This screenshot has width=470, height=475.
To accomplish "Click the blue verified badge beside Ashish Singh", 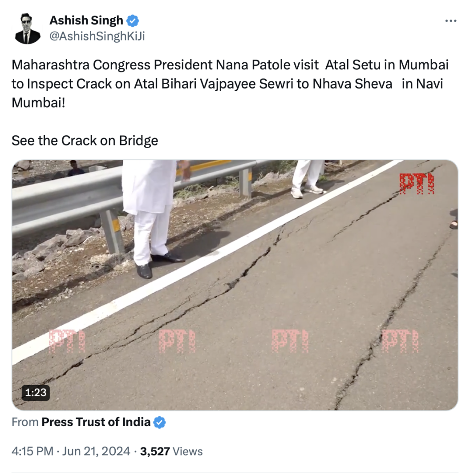I will click(133, 20).
